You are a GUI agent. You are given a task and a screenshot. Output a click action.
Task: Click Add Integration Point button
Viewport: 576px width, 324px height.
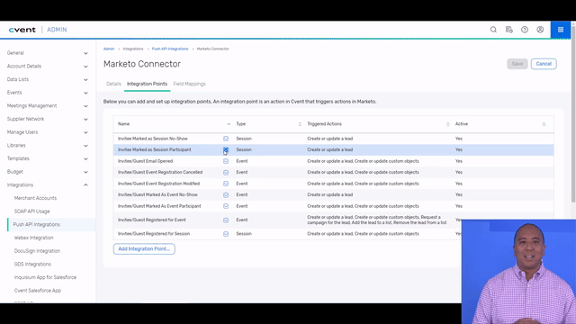tap(144, 249)
